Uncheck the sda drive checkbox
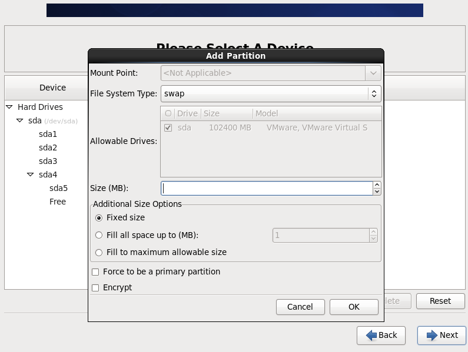Image resolution: width=468 pixels, height=352 pixels. pos(168,128)
